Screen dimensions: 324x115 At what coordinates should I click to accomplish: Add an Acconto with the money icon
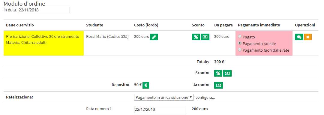[219, 85]
